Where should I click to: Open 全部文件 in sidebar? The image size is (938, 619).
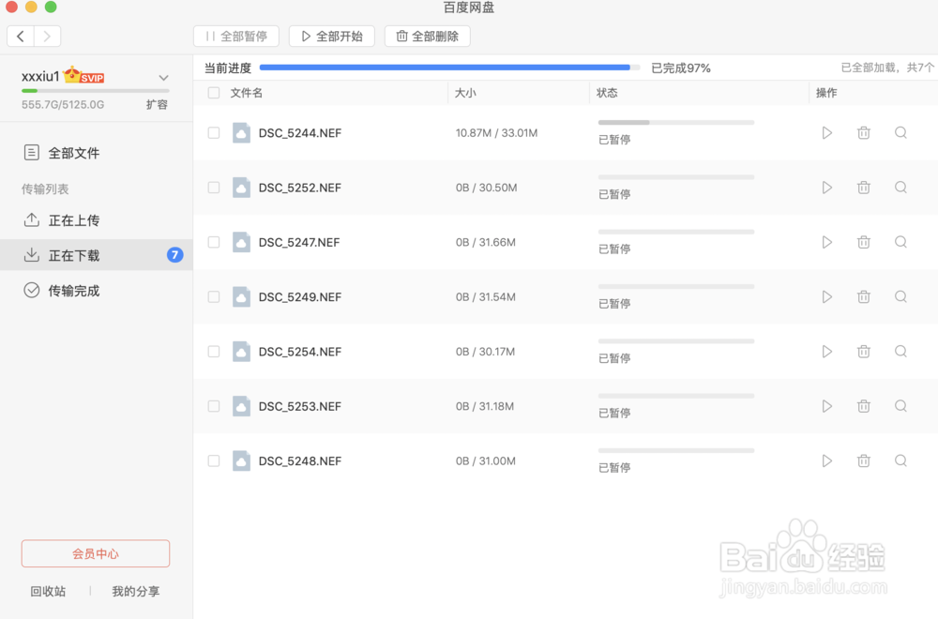[96, 153]
